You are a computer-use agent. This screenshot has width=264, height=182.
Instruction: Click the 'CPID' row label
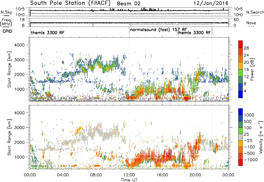click(x=7, y=31)
